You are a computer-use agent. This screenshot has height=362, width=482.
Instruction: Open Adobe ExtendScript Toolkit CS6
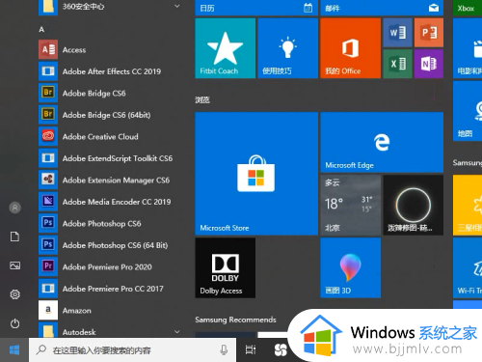coord(109,158)
